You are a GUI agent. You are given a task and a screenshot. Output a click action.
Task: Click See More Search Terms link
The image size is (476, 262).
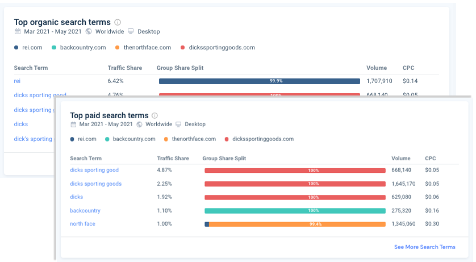click(x=425, y=247)
